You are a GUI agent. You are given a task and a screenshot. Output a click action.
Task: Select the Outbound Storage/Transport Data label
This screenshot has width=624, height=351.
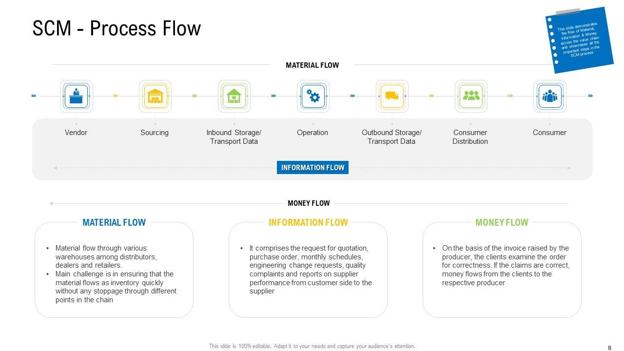[x=391, y=137]
